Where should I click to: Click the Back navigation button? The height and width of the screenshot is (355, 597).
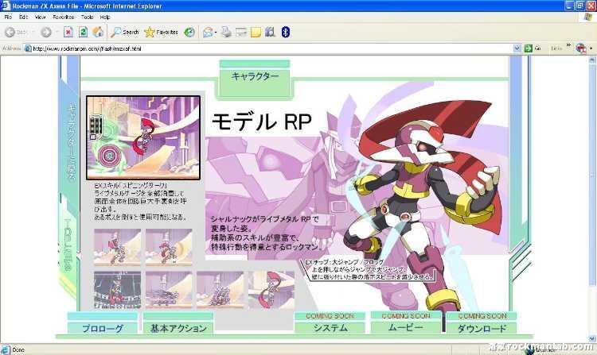pyautogui.click(x=15, y=33)
